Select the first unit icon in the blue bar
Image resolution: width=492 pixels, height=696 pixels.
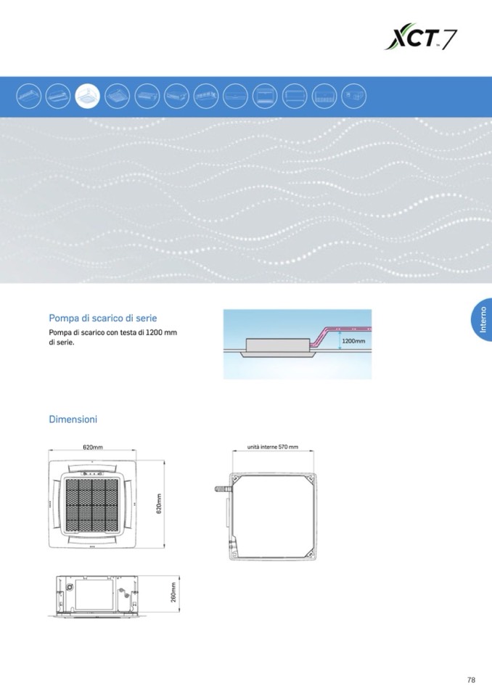click(x=28, y=96)
